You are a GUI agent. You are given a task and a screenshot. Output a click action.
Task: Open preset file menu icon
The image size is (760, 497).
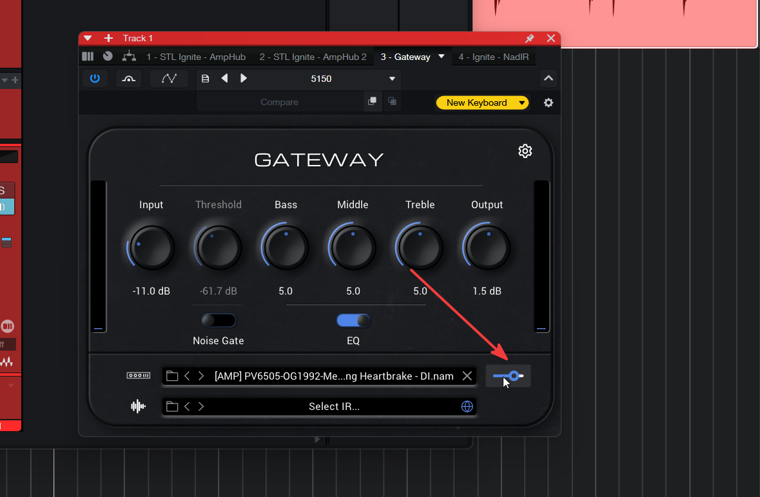[205, 79]
